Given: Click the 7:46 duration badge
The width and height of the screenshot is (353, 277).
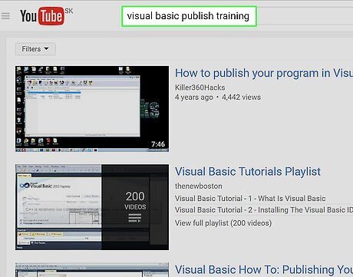Looking at the screenshot, I should [x=158, y=144].
